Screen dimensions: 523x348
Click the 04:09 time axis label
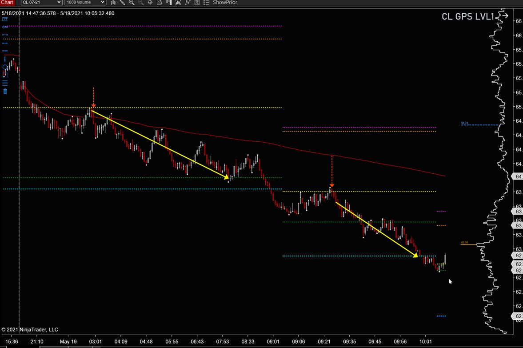(x=121, y=341)
